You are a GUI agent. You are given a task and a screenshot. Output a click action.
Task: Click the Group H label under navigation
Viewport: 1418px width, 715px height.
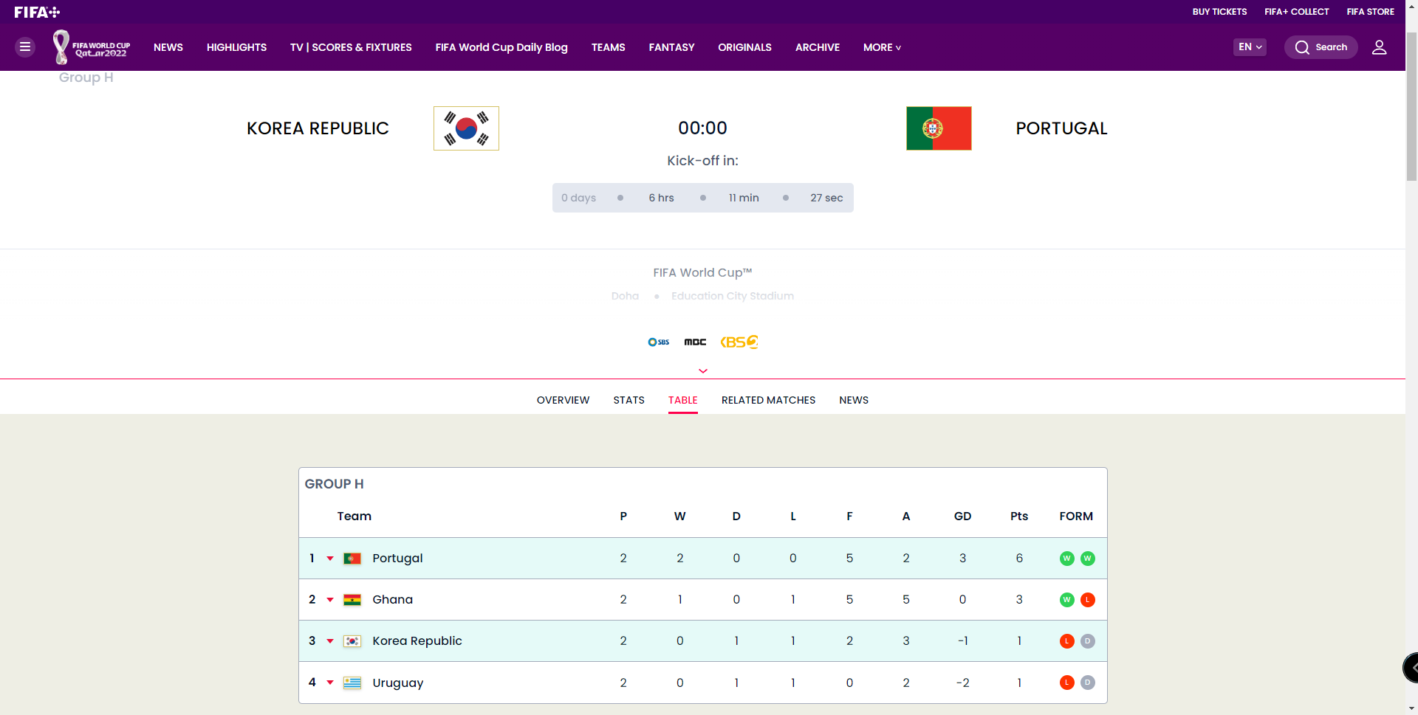click(86, 77)
